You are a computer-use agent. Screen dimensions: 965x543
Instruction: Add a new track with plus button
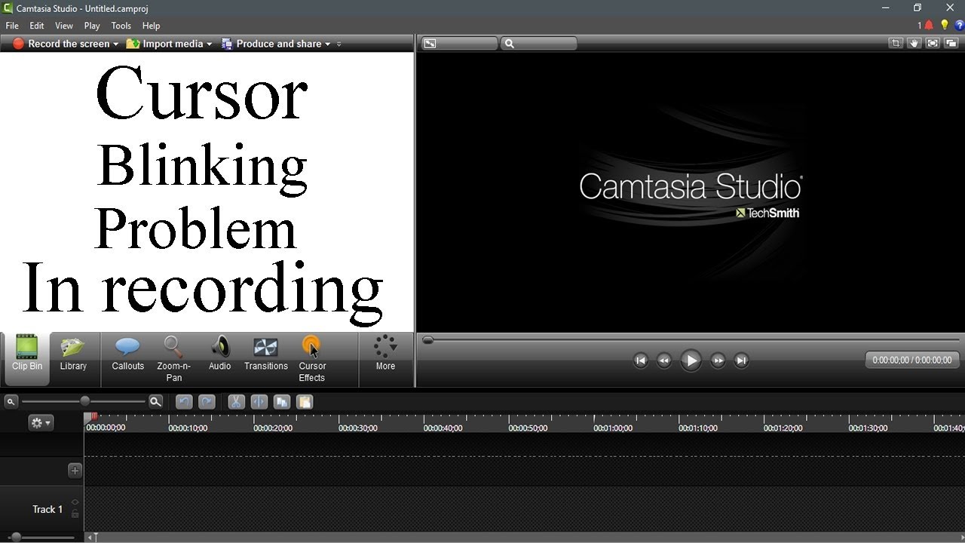(75, 471)
